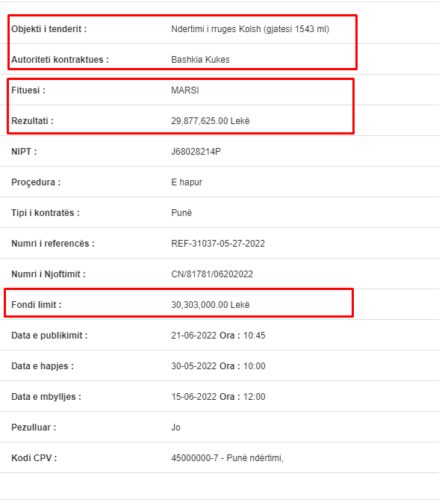439x503 pixels.
Task: Click the winner name 'MARSI'
Action: tap(185, 90)
